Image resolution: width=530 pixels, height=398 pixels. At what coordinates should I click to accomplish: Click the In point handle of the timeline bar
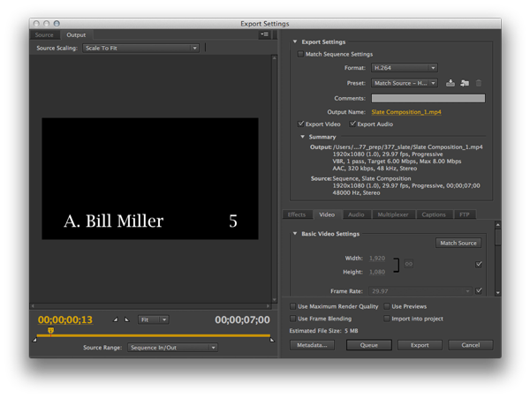coord(34,340)
